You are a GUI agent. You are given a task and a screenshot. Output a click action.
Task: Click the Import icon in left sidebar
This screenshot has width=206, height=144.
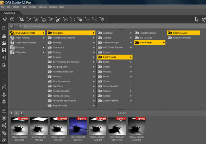[4, 58]
